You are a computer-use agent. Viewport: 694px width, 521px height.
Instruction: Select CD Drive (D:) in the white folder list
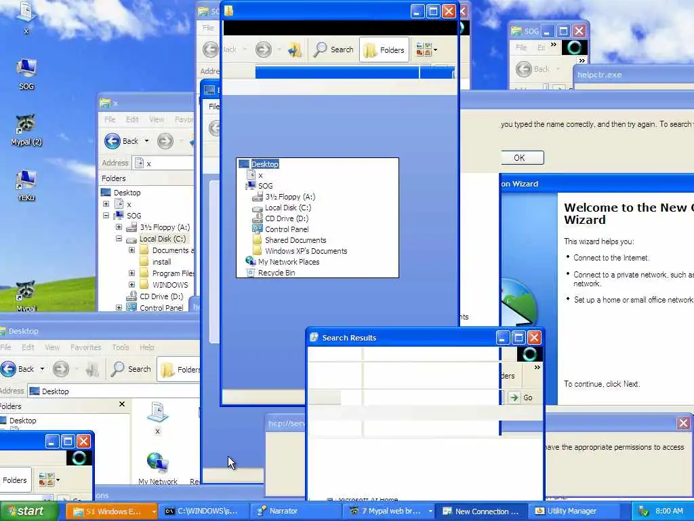287,218
